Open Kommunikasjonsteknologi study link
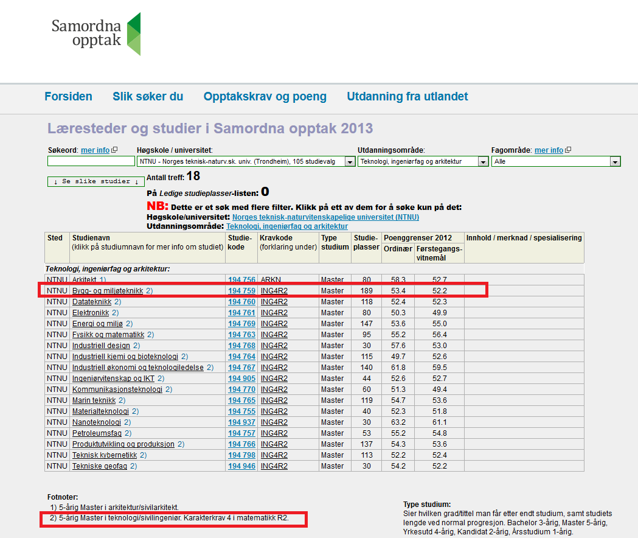This screenshot has height=538, width=638. click(117, 390)
